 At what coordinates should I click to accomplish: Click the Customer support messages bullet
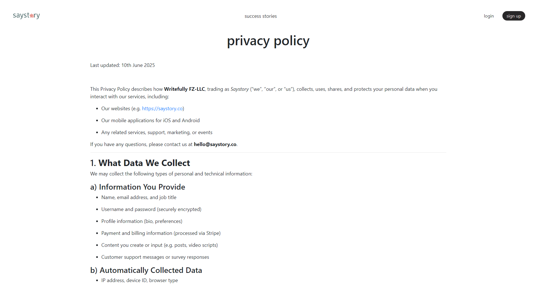click(155, 257)
